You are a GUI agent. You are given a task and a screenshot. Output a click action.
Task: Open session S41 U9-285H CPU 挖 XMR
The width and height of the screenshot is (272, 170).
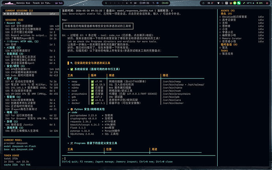coord(32,94)
